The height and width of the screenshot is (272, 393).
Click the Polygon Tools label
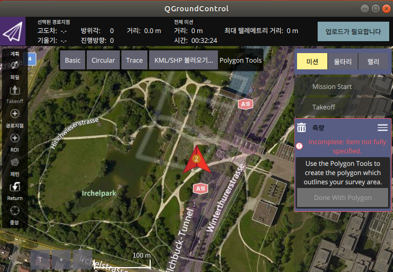pyautogui.click(x=240, y=60)
